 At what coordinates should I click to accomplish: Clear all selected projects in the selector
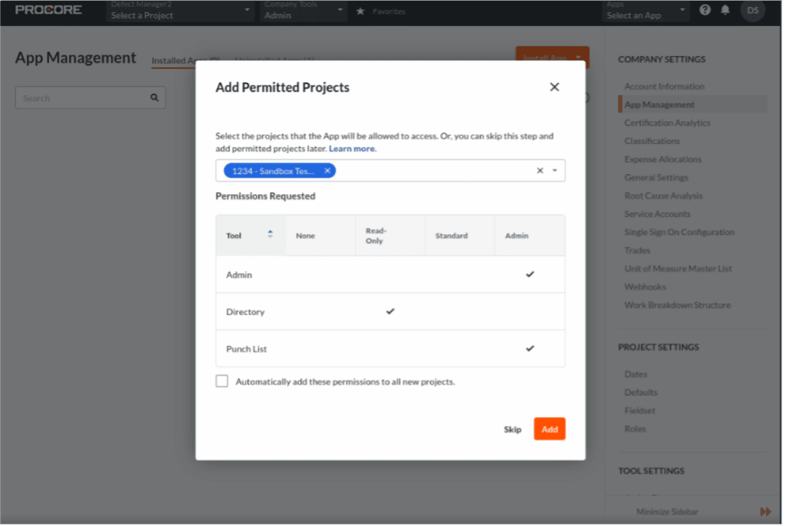tap(541, 172)
